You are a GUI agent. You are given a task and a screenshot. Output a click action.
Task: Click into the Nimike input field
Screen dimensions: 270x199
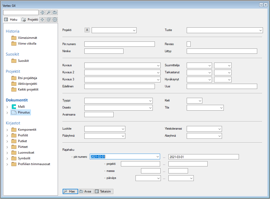coord(104,51)
